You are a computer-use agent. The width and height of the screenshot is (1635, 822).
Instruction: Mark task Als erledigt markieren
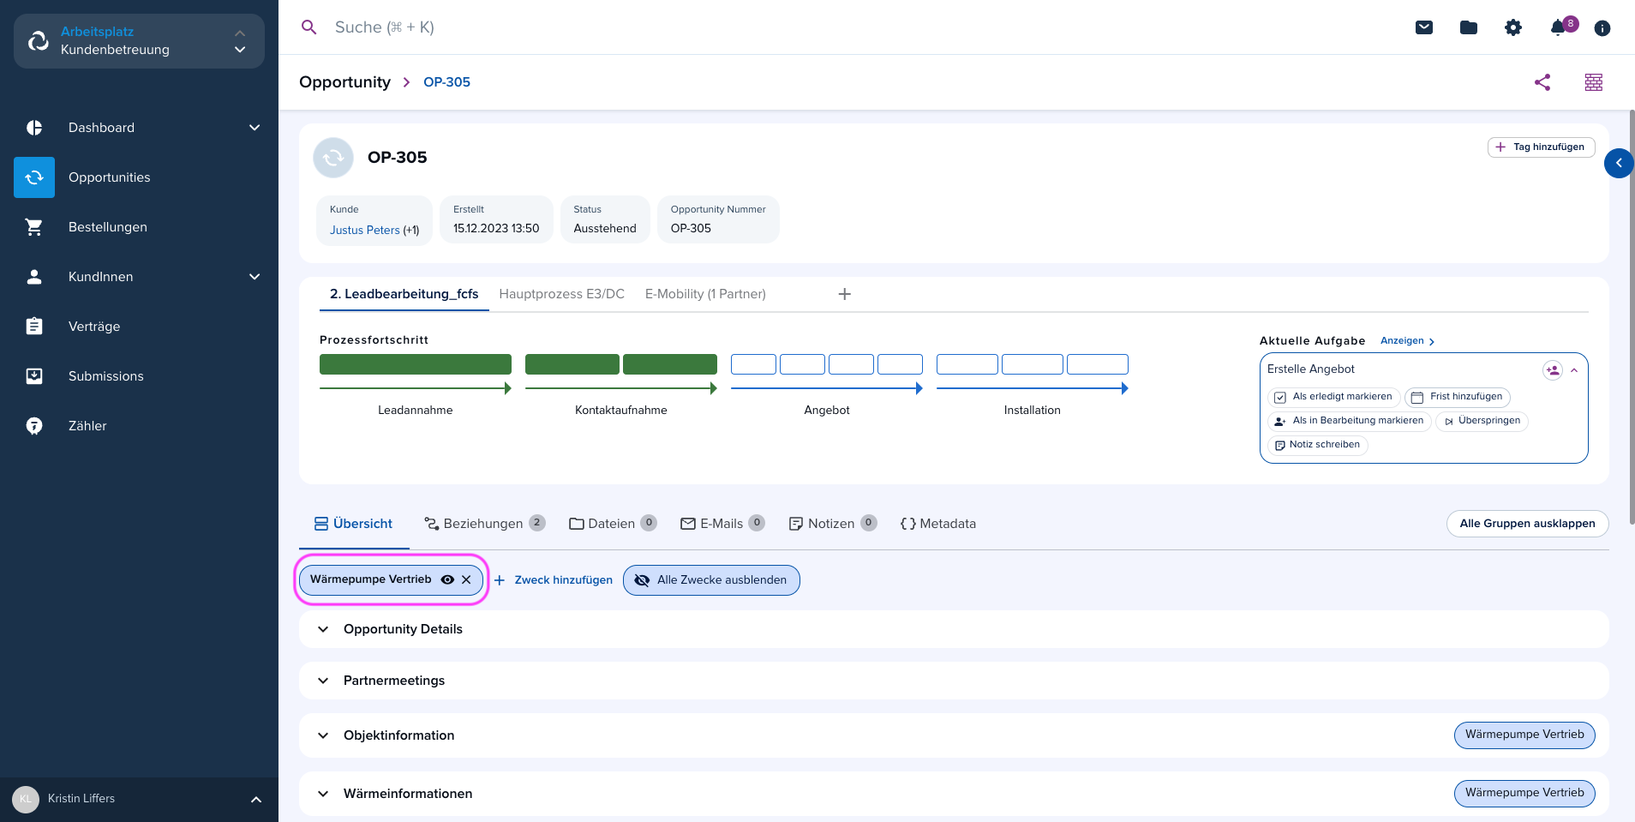point(1333,397)
